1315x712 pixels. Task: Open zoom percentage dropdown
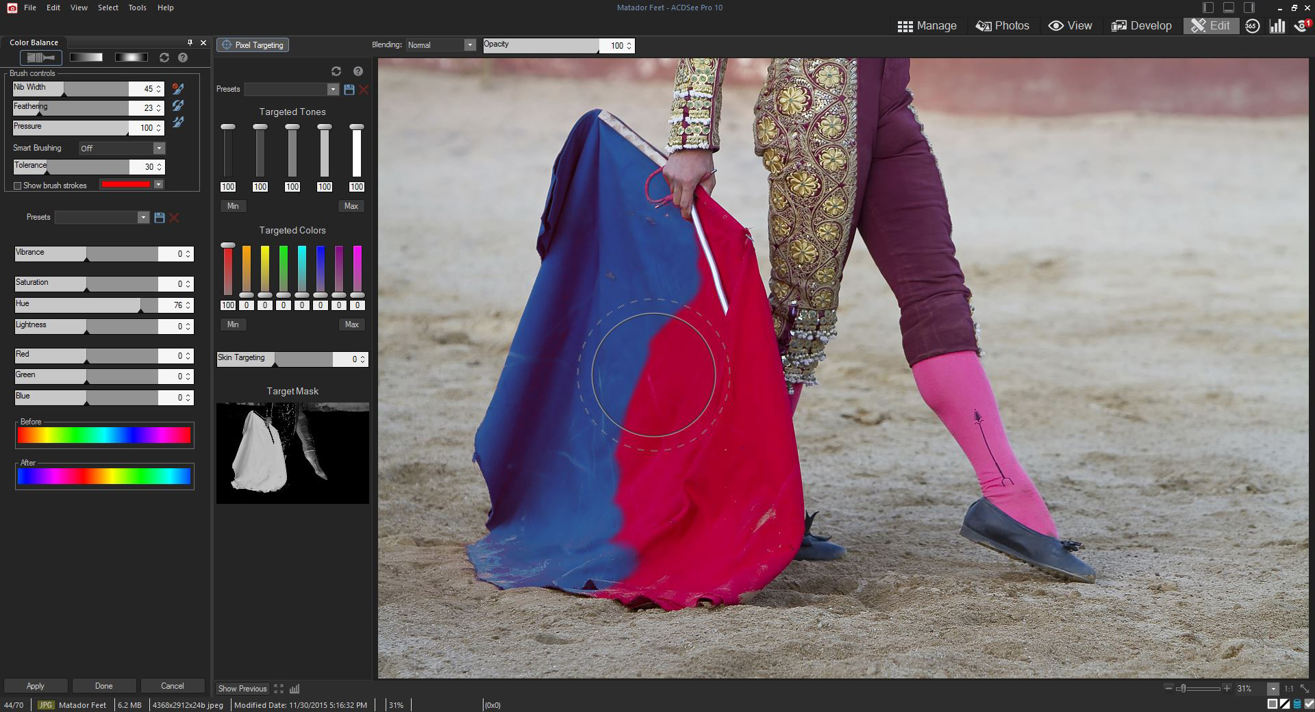(1273, 689)
